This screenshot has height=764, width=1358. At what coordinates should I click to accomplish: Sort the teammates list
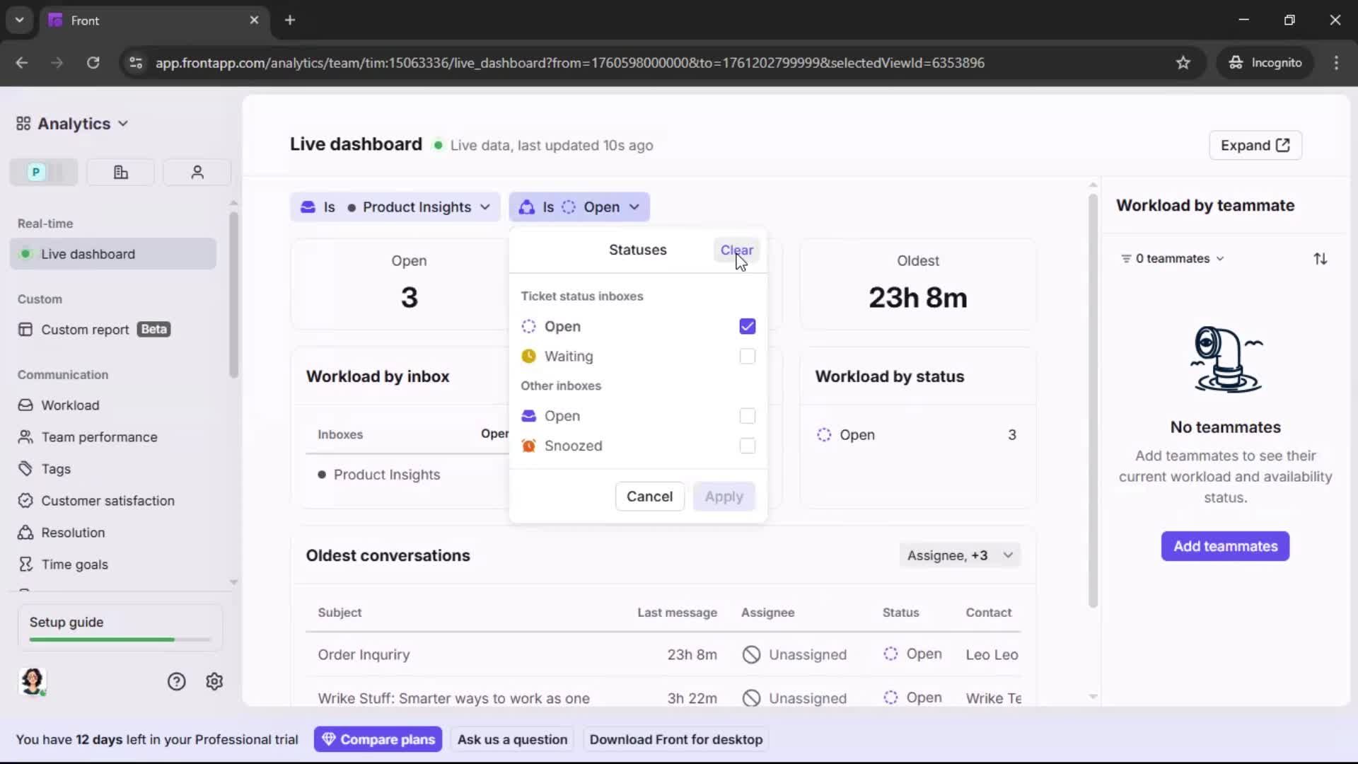point(1321,258)
